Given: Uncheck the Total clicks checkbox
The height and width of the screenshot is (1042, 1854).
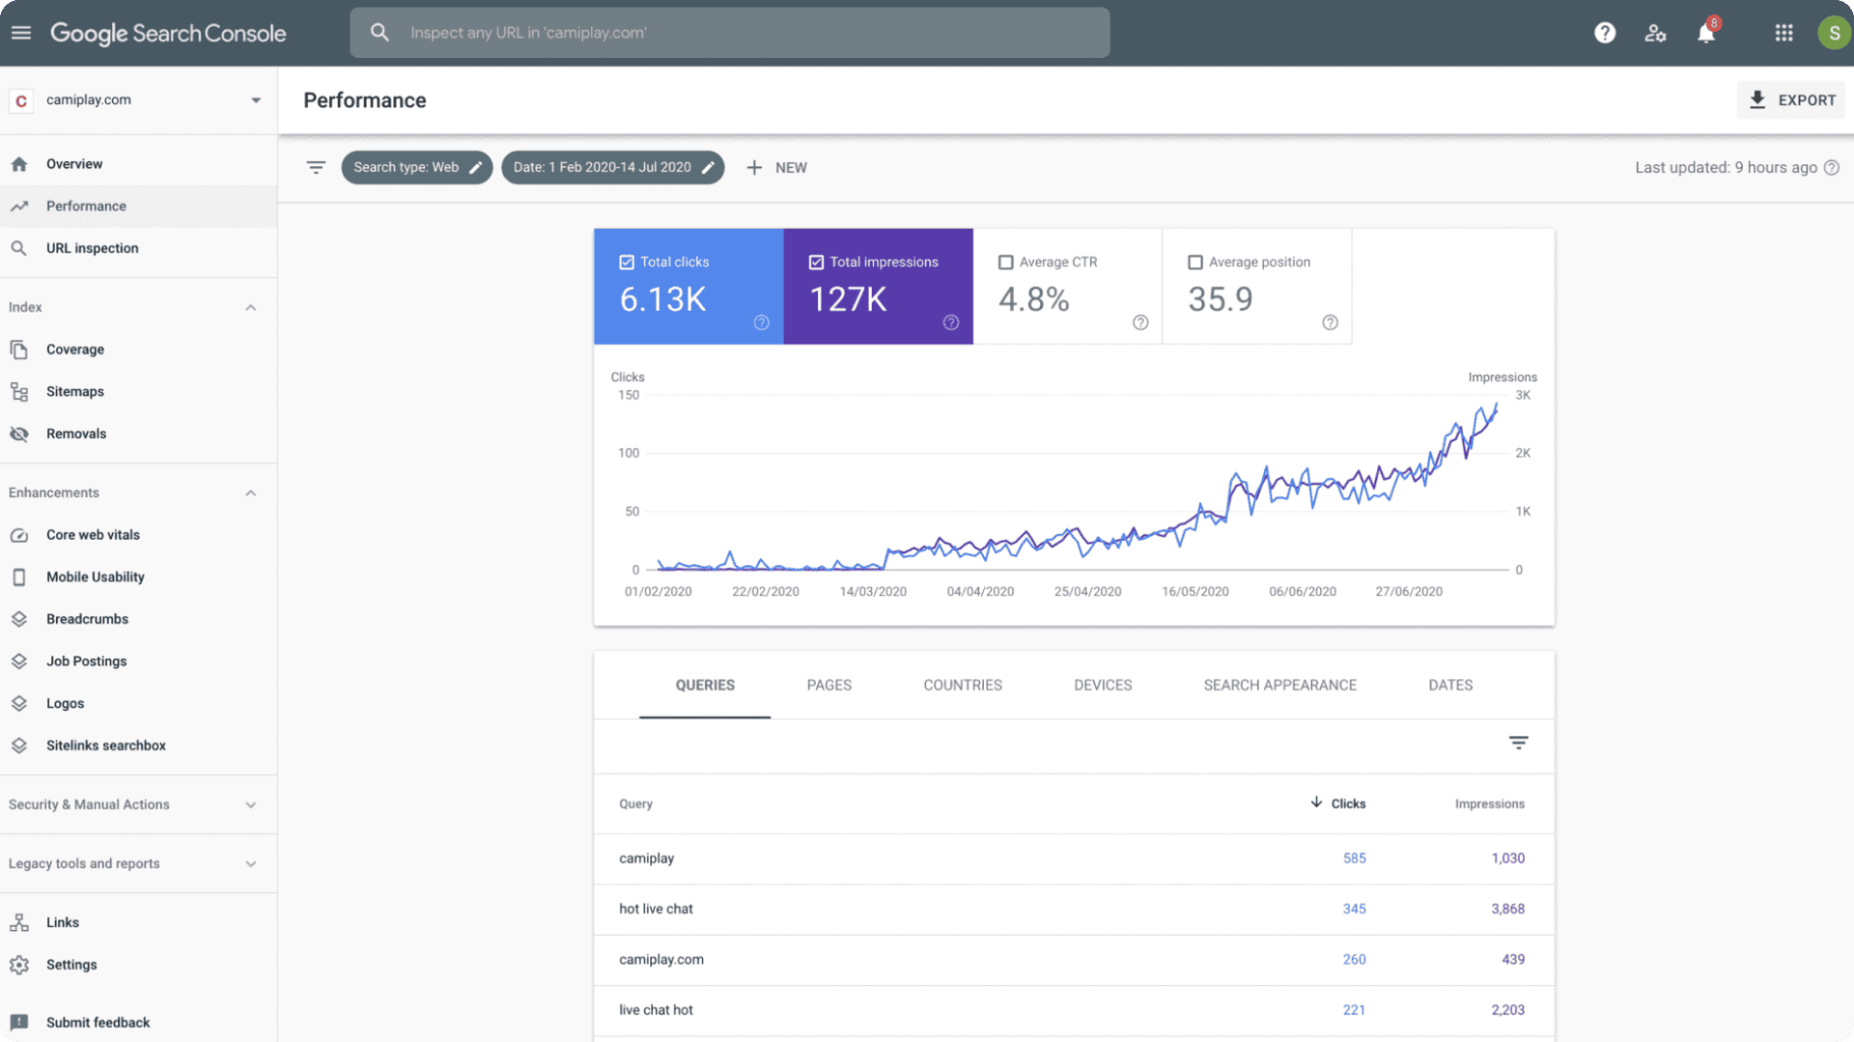Looking at the screenshot, I should (x=627, y=262).
